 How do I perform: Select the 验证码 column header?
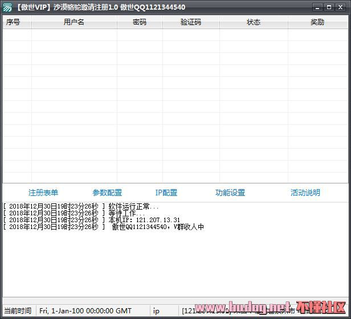191,22
